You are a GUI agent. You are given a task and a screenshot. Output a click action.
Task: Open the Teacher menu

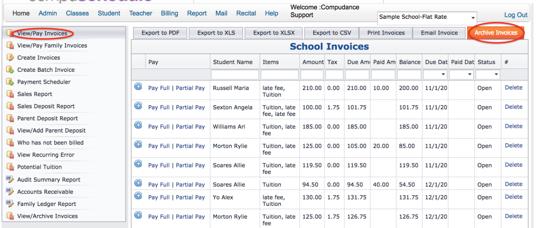[x=141, y=13]
